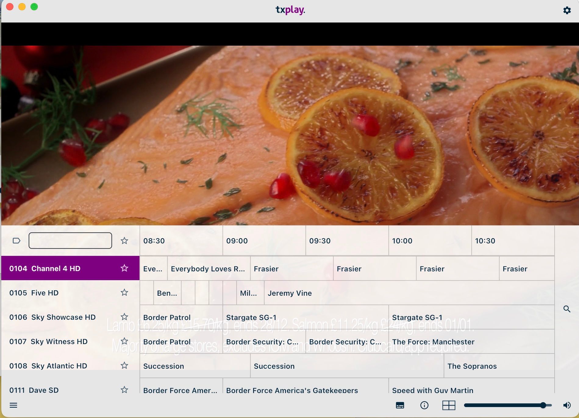Favorite the Channel 4 HD channel

(x=124, y=268)
